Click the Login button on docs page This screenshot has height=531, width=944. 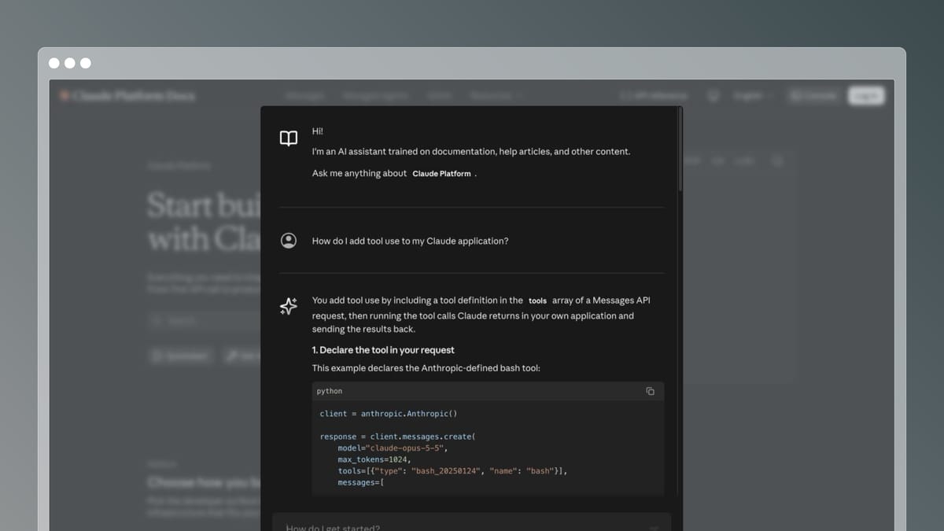coord(865,96)
